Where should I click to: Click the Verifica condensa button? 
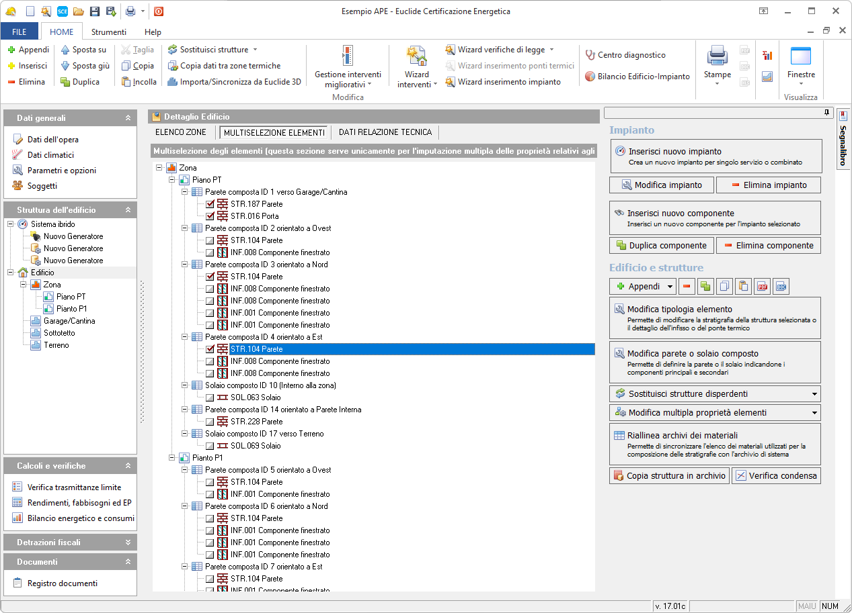tap(776, 476)
